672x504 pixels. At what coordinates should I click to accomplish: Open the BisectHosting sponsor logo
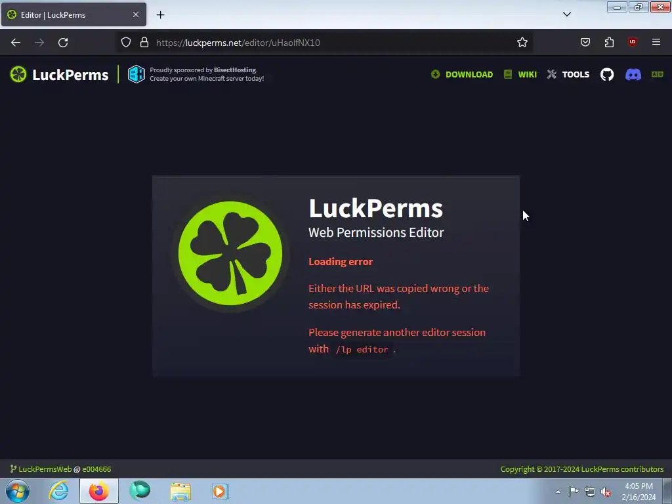coord(136,74)
